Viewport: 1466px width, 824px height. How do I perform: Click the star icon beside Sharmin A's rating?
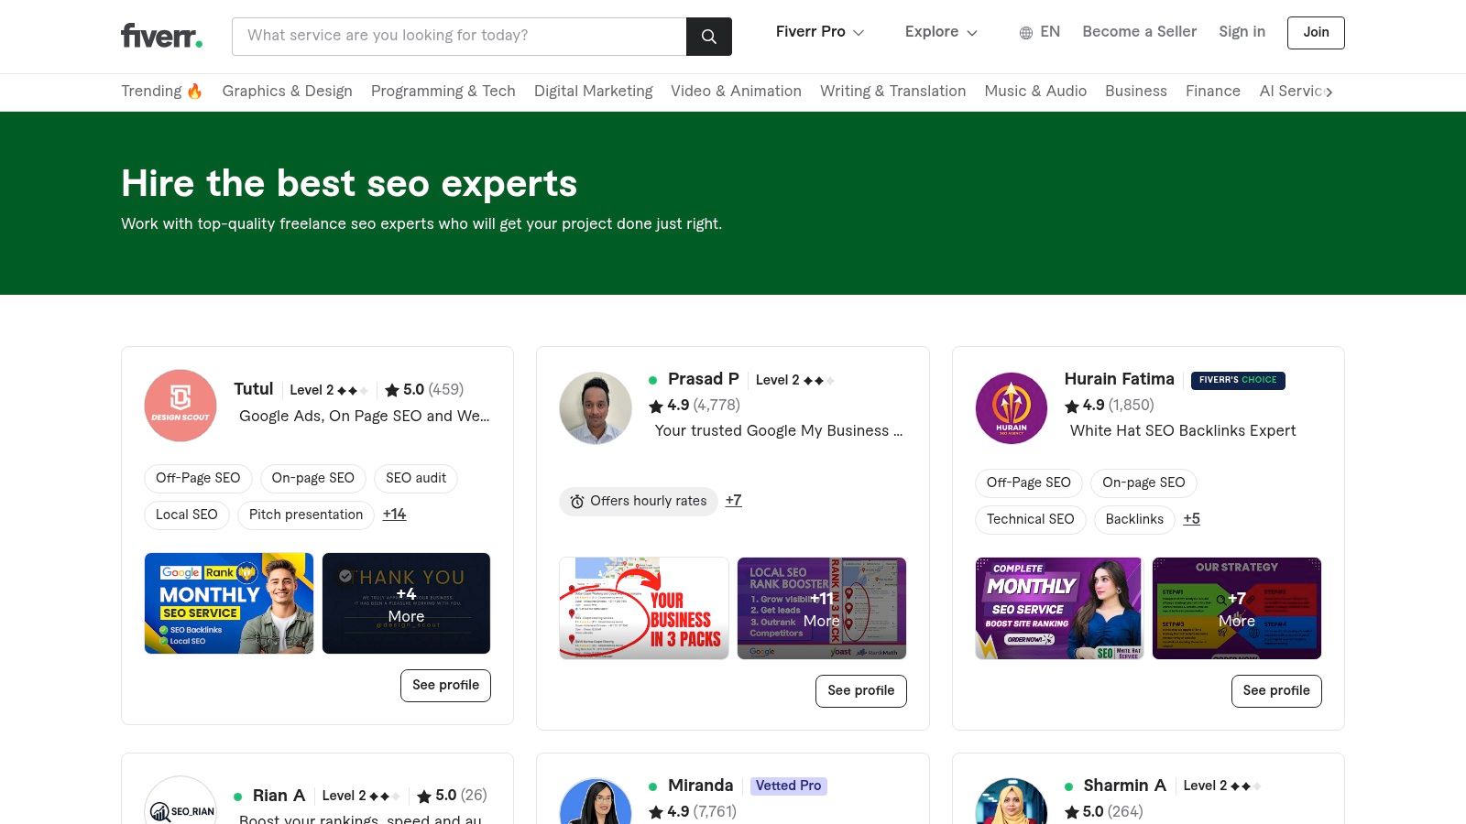[1070, 811]
